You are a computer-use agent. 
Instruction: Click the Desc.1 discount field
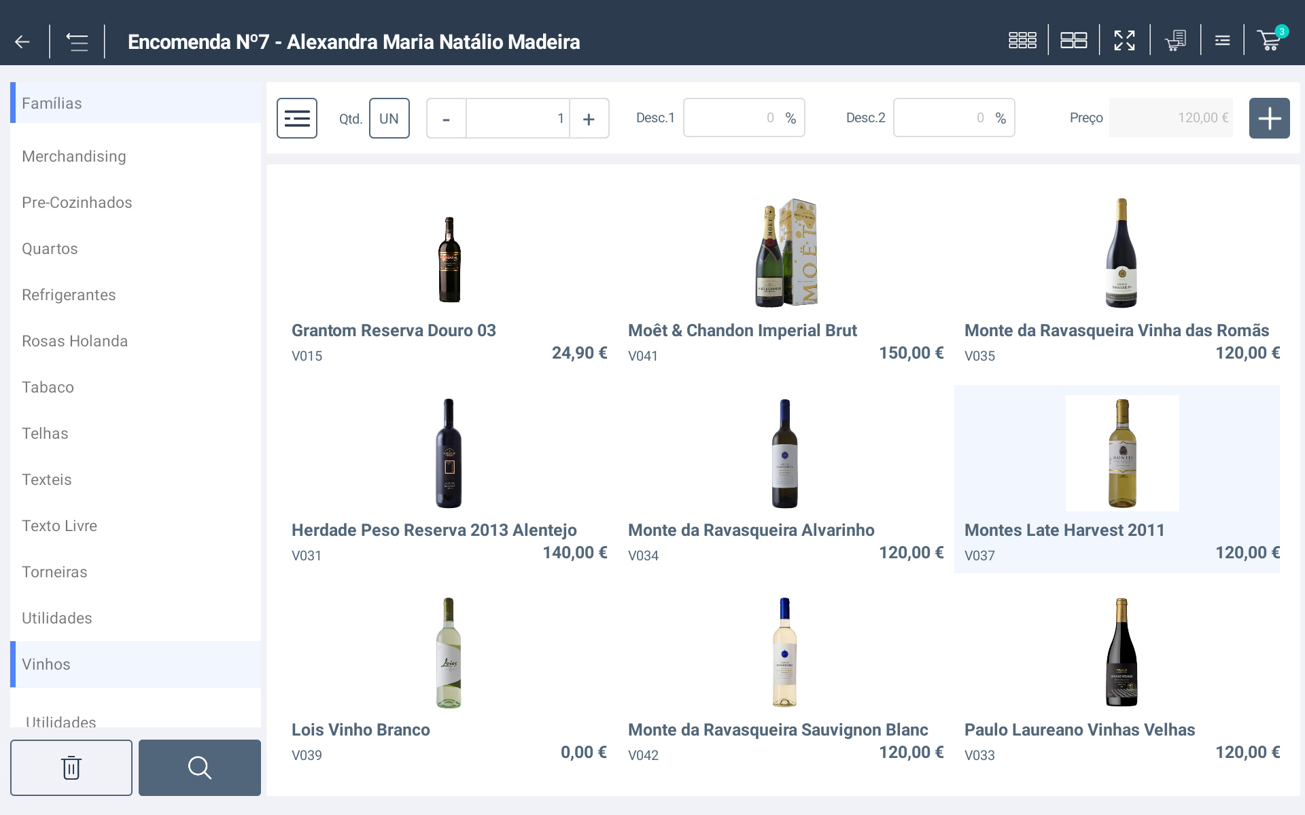[733, 118]
